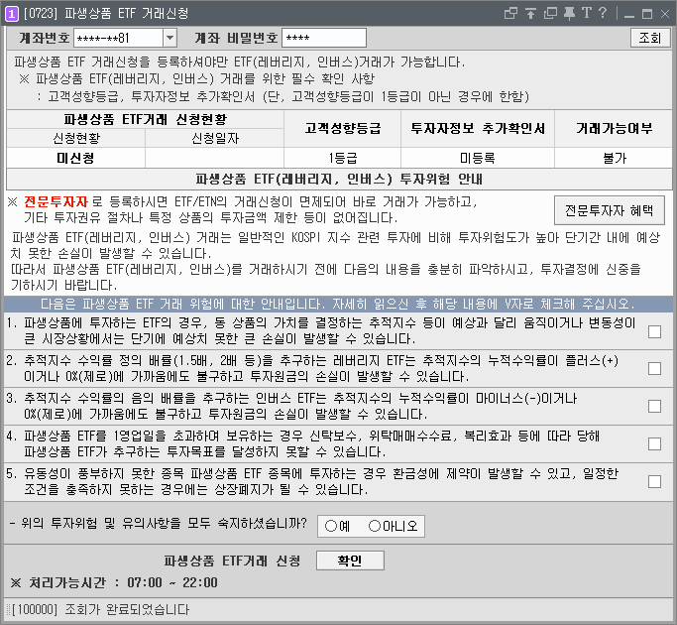Select the 아니오 radio button

(x=374, y=526)
